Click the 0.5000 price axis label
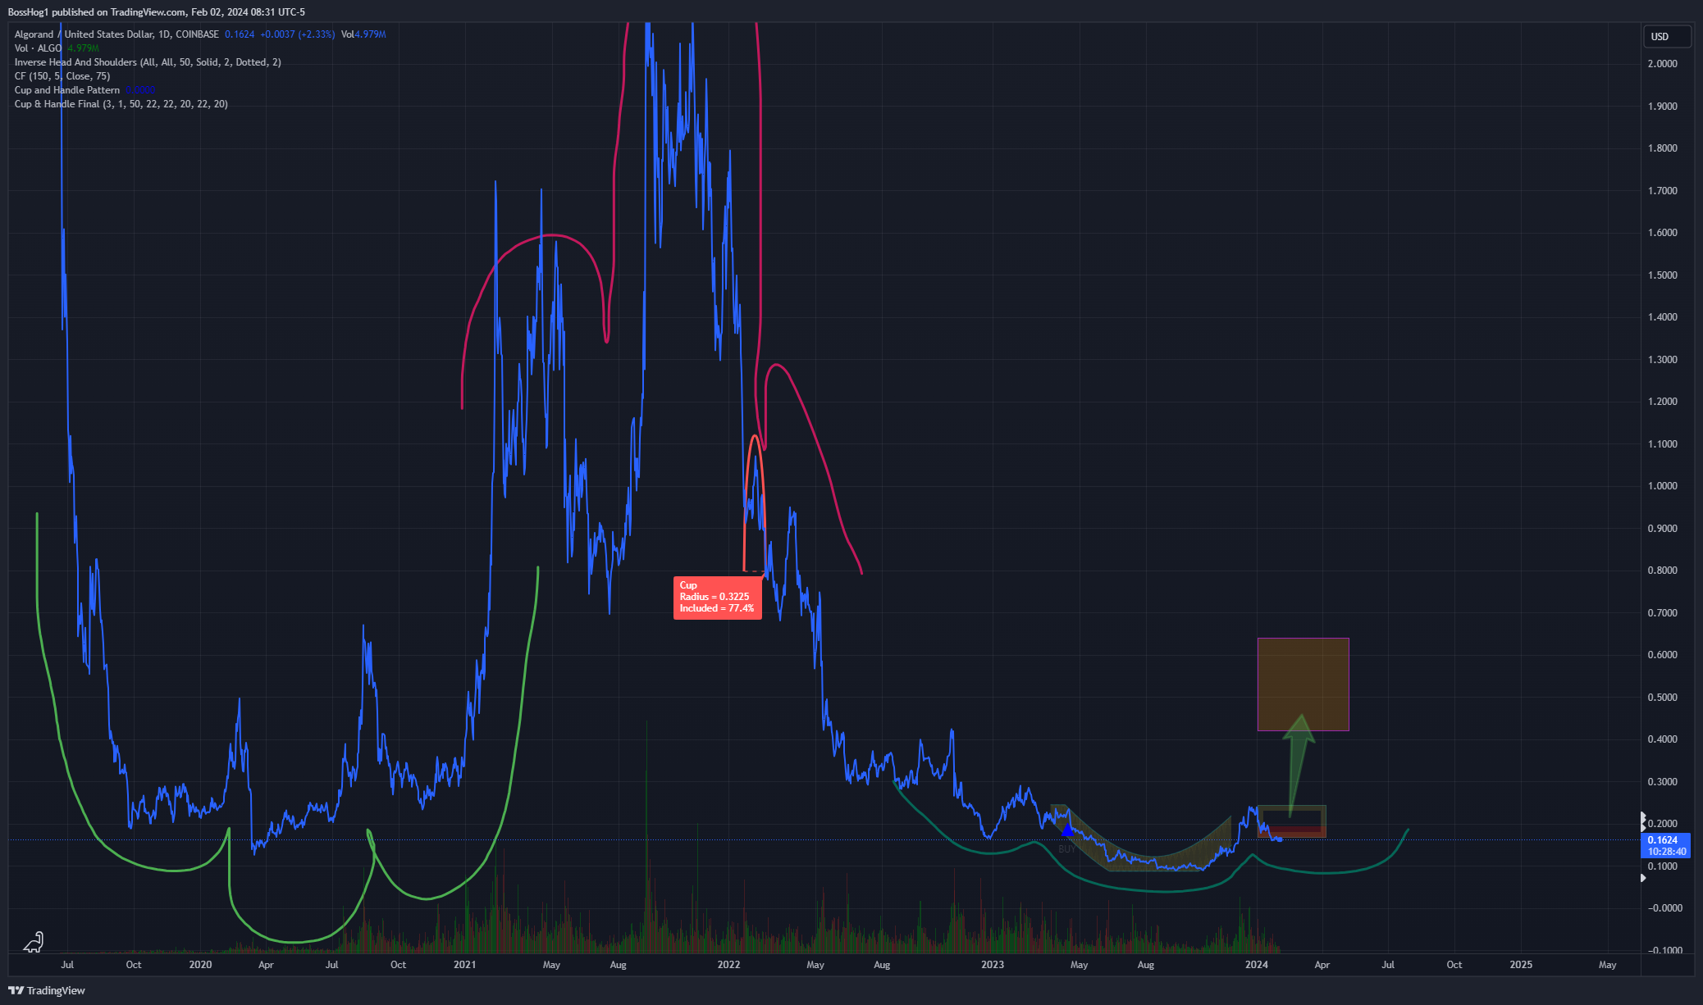This screenshot has height=1005, width=1703. (x=1662, y=698)
